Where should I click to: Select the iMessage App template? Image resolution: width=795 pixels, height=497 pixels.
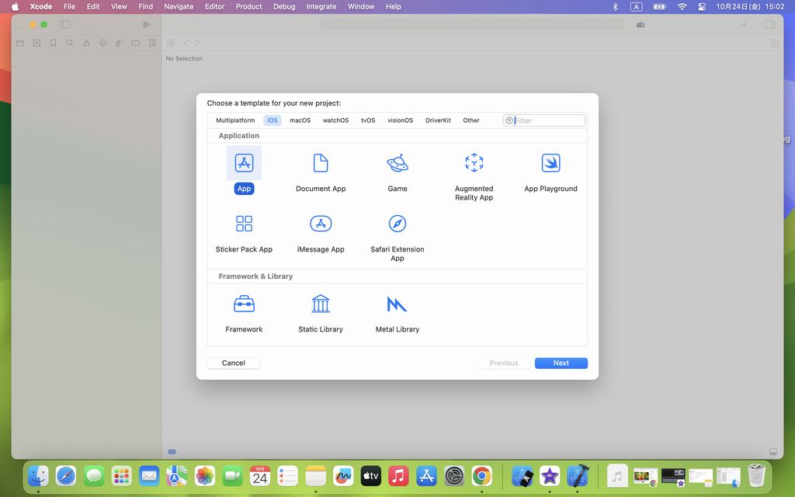coord(321,224)
